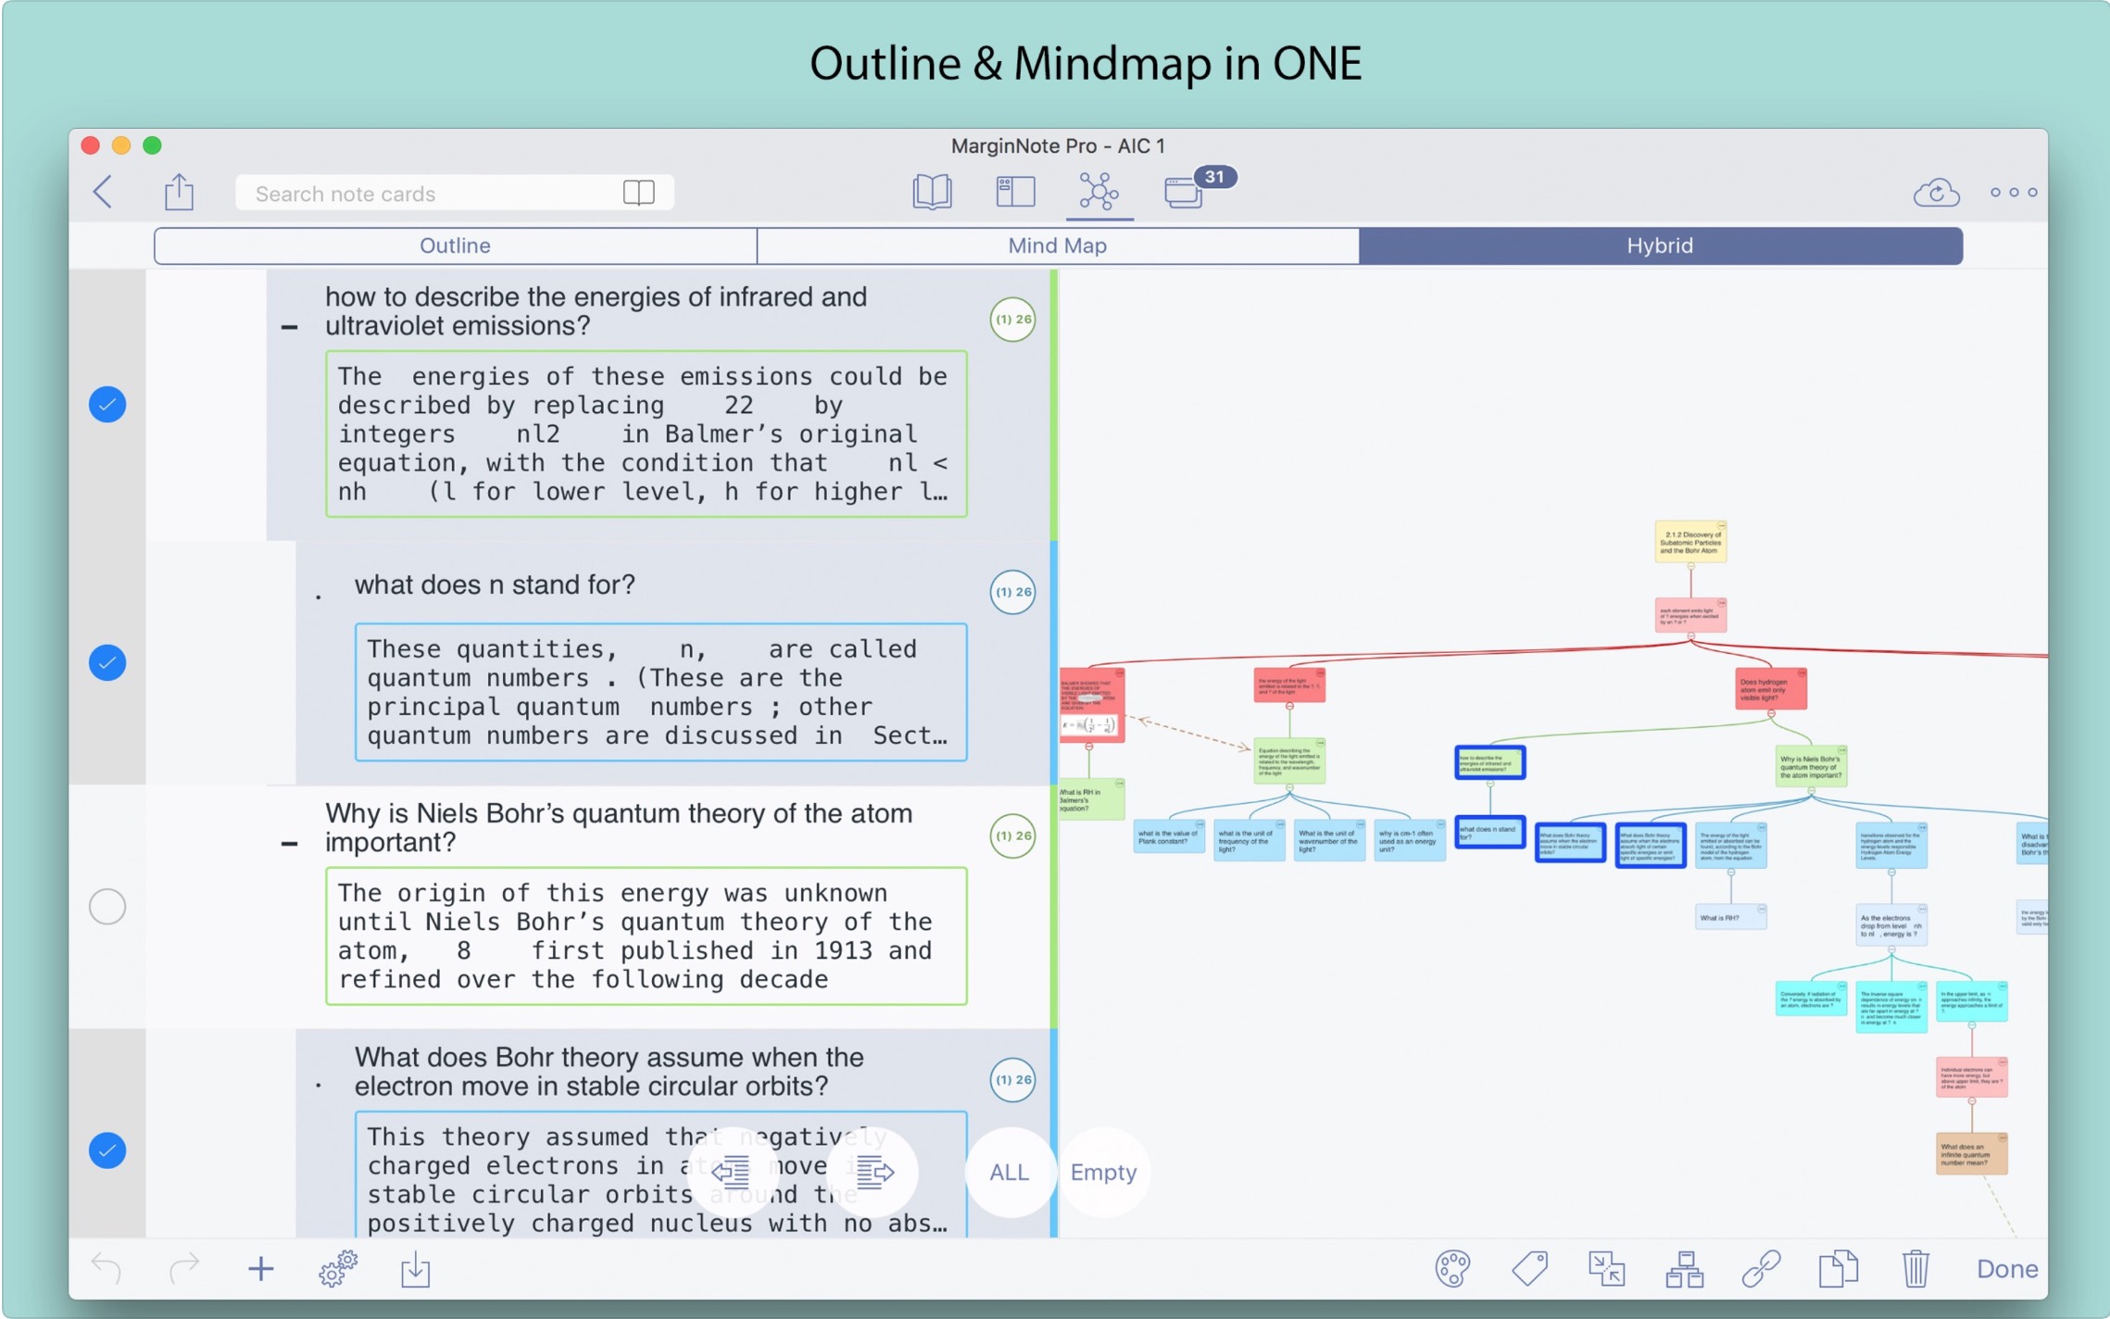2110x1319 pixels.
Task: Collapse the 'Why is Niels Bohr's quantum theory' item
Action: (289, 844)
